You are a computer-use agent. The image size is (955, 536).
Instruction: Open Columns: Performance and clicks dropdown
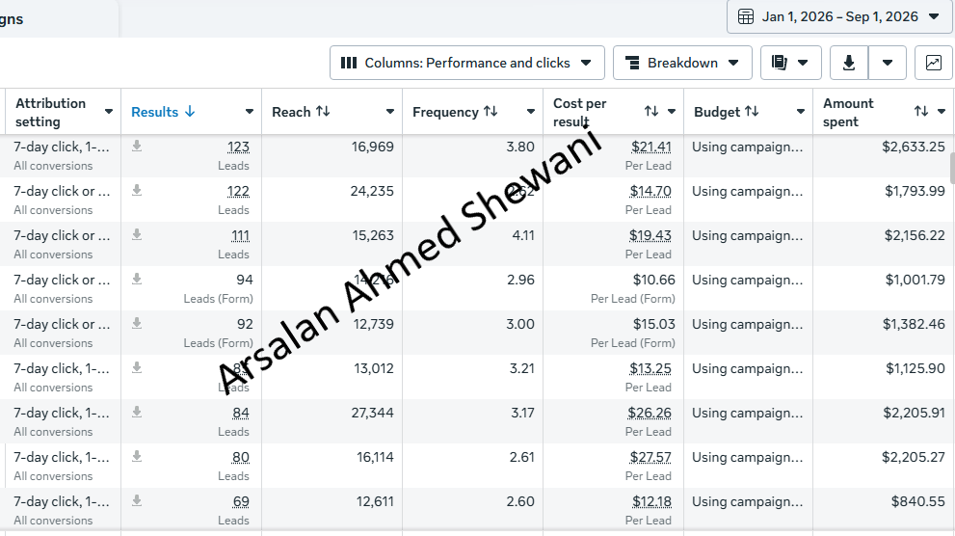click(x=467, y=63)
